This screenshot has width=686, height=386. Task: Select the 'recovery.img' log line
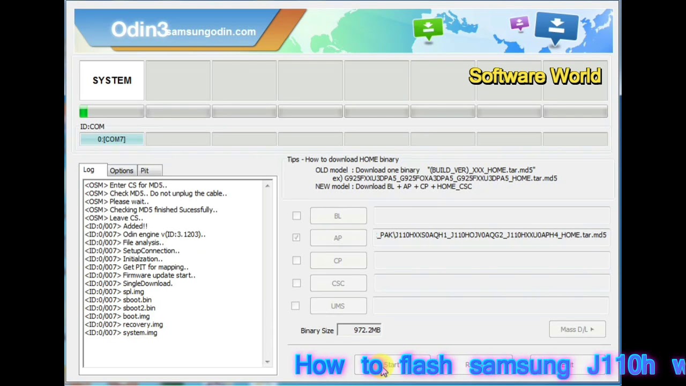(124, 325)
